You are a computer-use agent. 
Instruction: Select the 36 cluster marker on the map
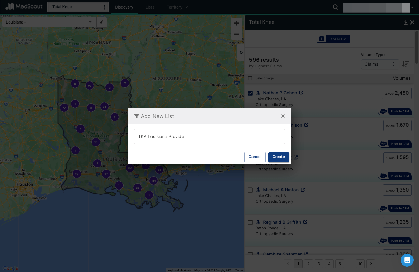pyautogui.click(x=138, y=187)
